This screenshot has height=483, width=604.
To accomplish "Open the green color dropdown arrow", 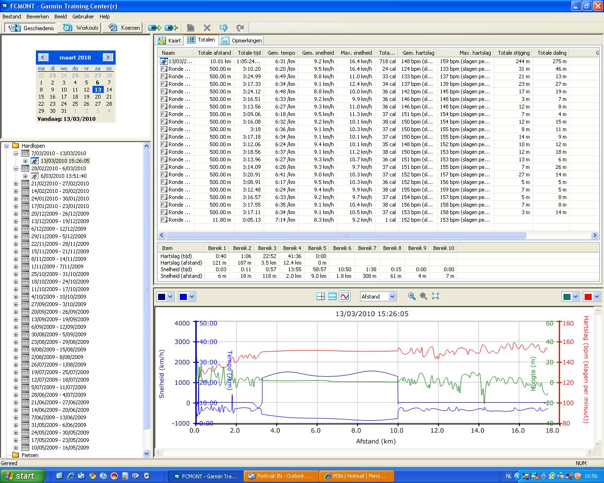I will (575, 296).
